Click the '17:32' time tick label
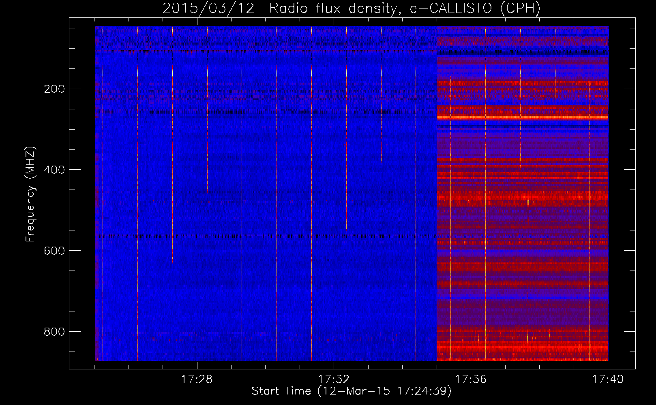The width and height of the screenshot is (656, 405). click(334, 379)
